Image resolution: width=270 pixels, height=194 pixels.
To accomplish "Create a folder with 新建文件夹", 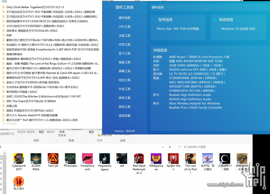I will (x=62, y=133).
